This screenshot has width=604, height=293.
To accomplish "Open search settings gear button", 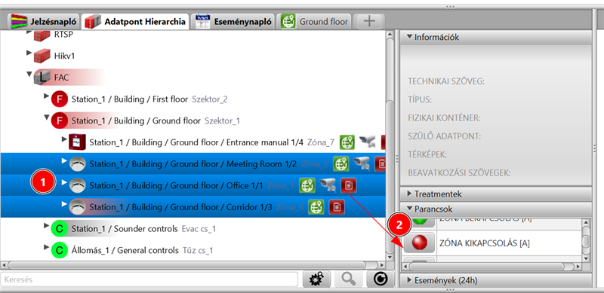I will (316, 279).
